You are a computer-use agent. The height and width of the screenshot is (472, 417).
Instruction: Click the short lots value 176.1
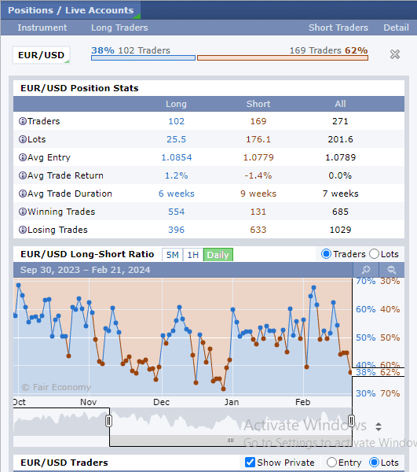click(258, 139)
